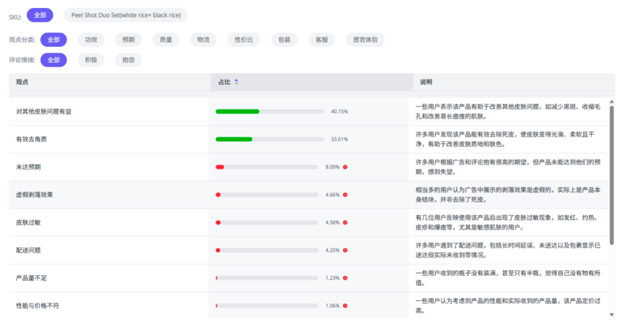Select the 全部 SKU filter pill
The image size is (617, 333).
click(x=40, y=15)
